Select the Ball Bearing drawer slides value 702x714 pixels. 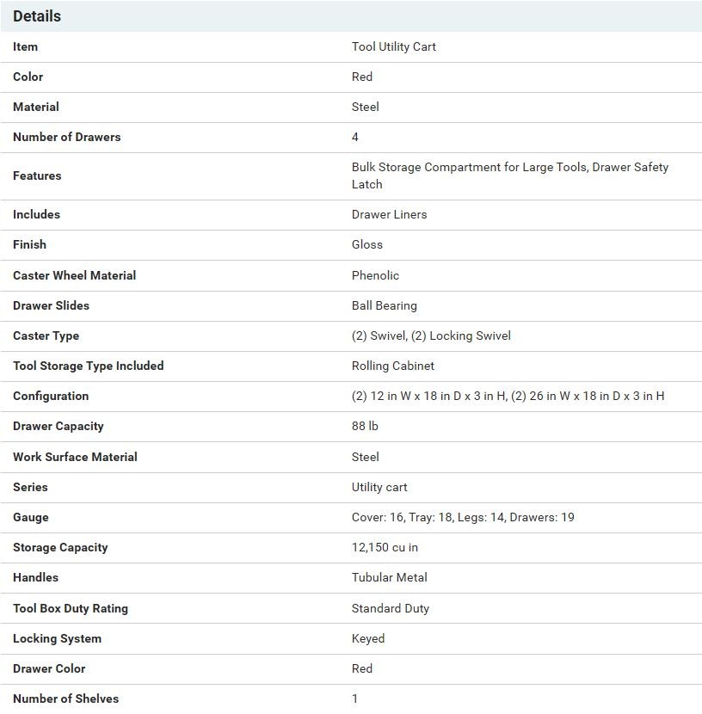[384, 305]
